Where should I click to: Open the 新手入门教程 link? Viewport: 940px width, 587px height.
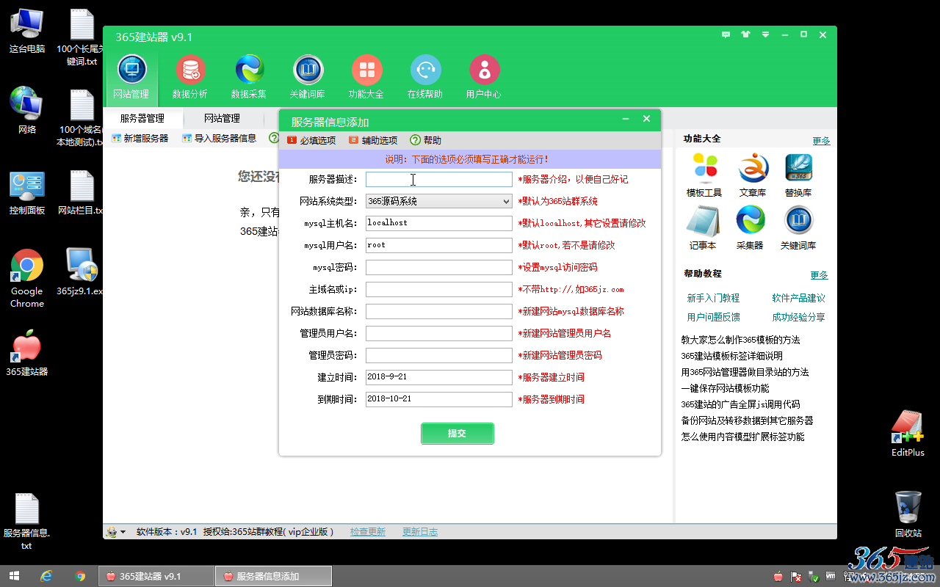(713, 298)
